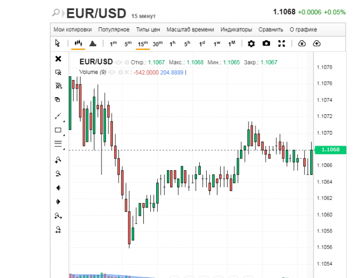Viewport: 357px width, 278px height.
Task: Toggle visibility eye for the EUR/USD series
Action: [x=118, y=62]
